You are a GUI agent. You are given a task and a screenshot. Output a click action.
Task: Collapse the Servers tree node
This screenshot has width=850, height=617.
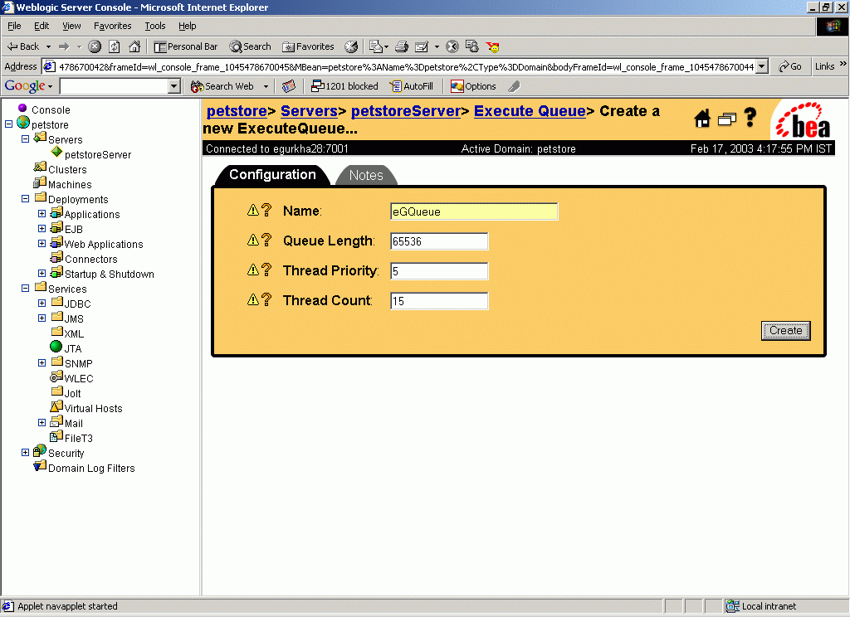click(x=25, y=138)
